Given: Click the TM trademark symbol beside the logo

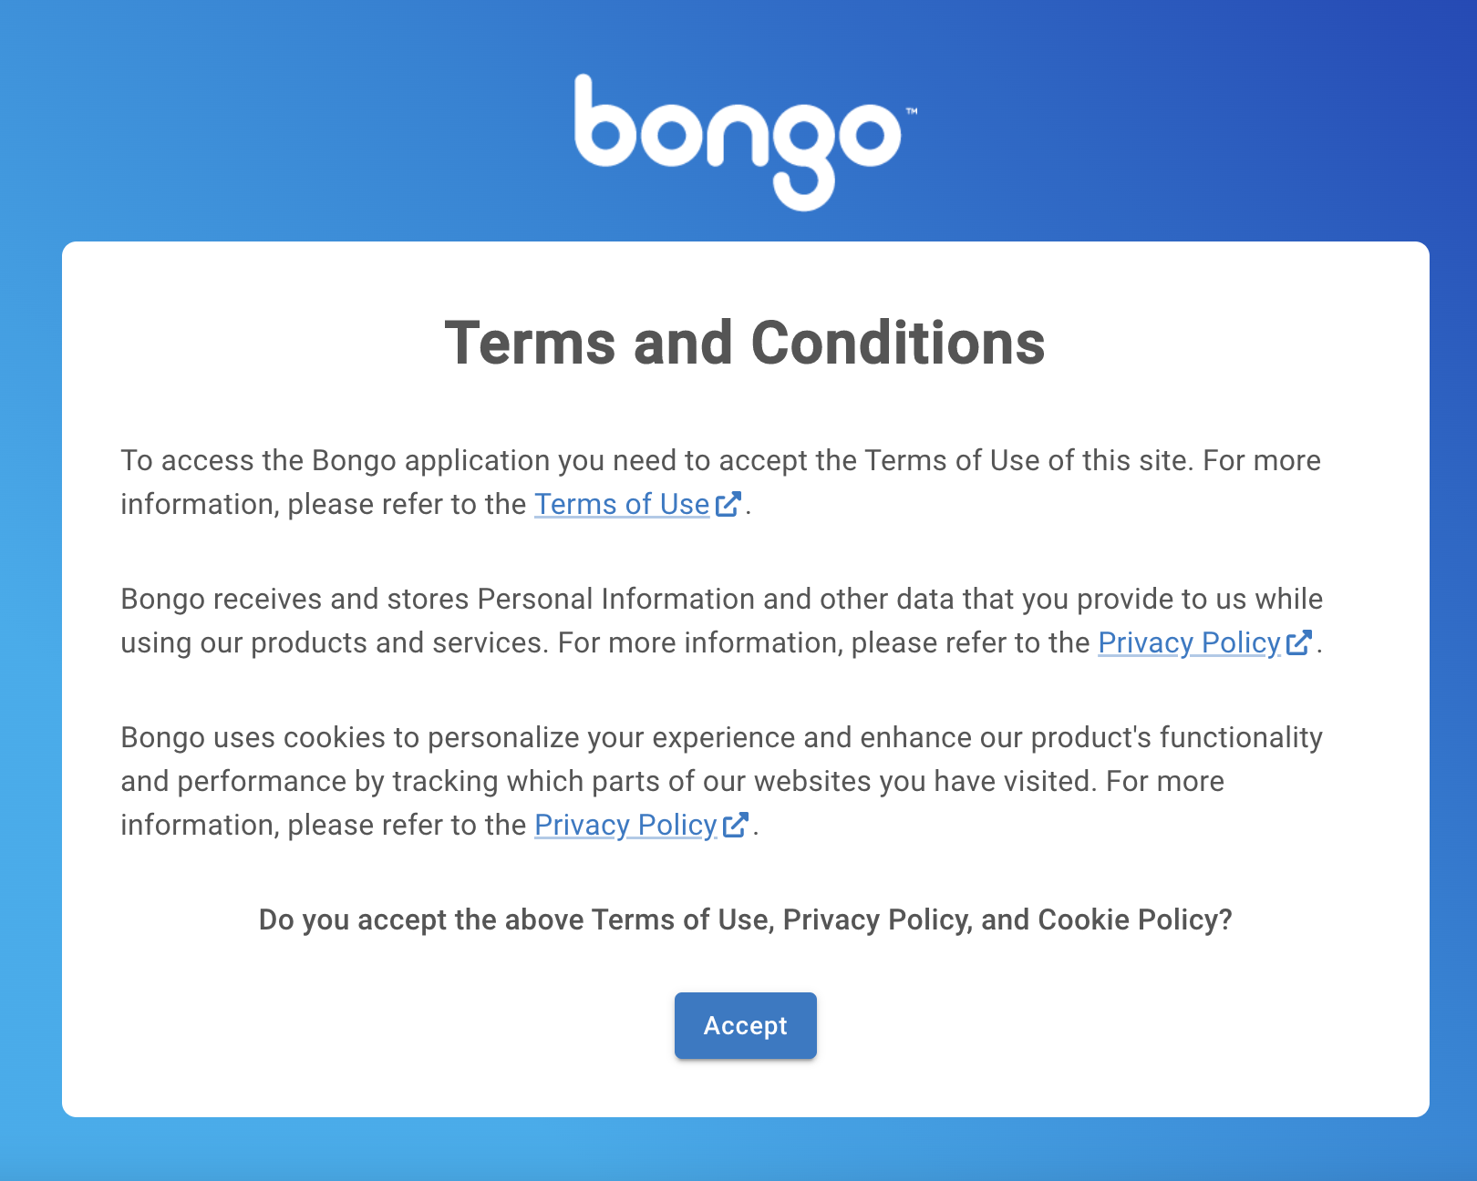Looking at the screenshot, I should (x=911, y=111).
